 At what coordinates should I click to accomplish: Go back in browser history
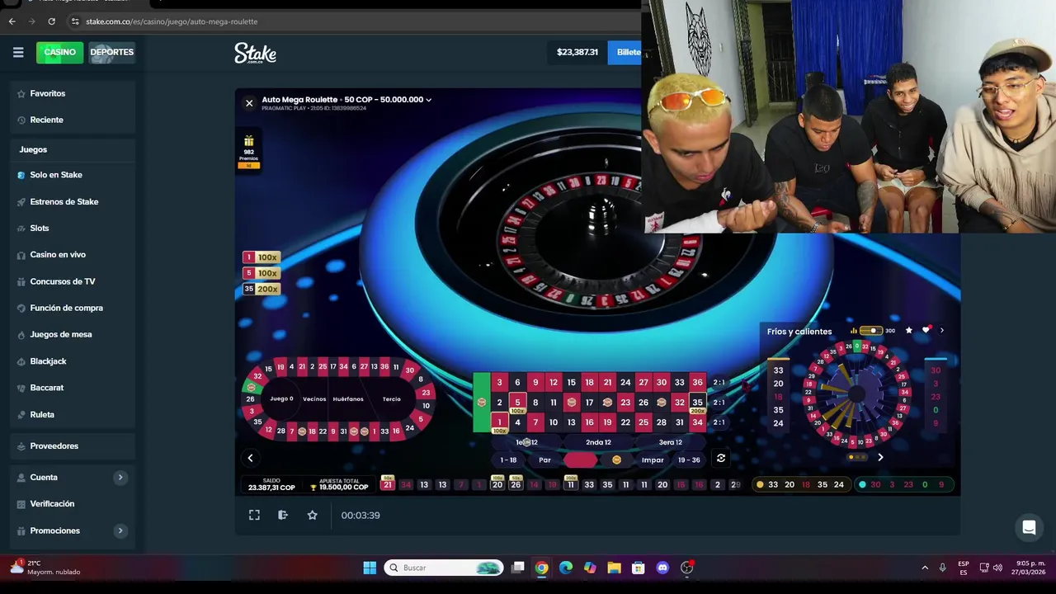pos(12,21)
